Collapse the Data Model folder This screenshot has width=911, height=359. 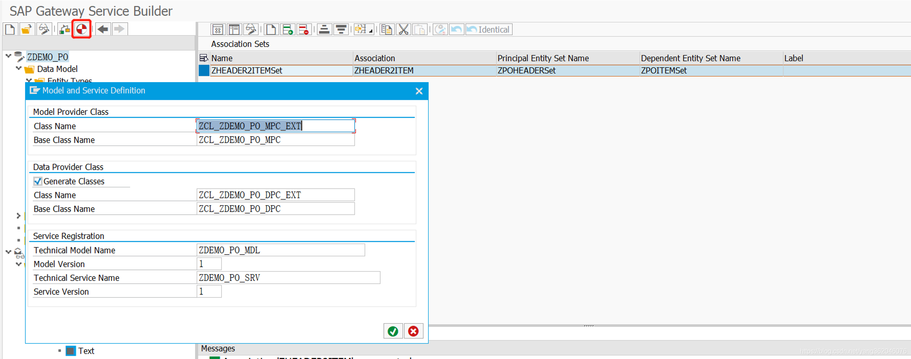tap(18, 68)
